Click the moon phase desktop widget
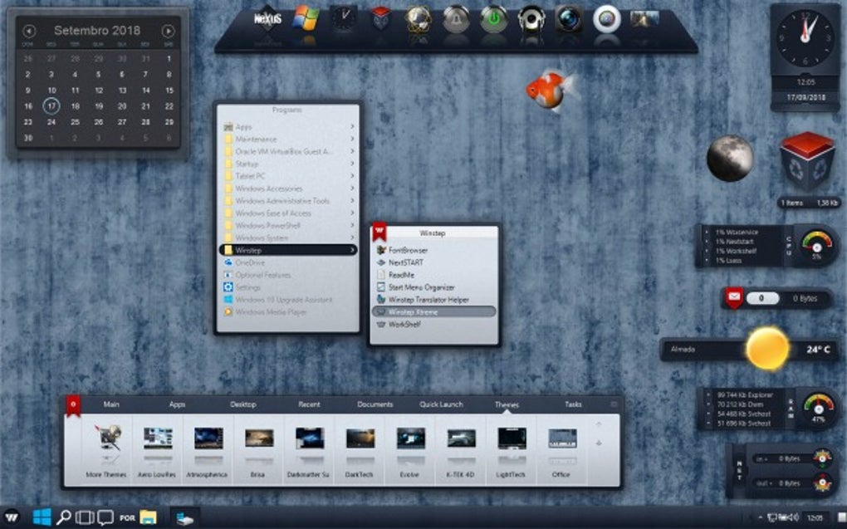The image size is (847, 529). pos(730,158)
